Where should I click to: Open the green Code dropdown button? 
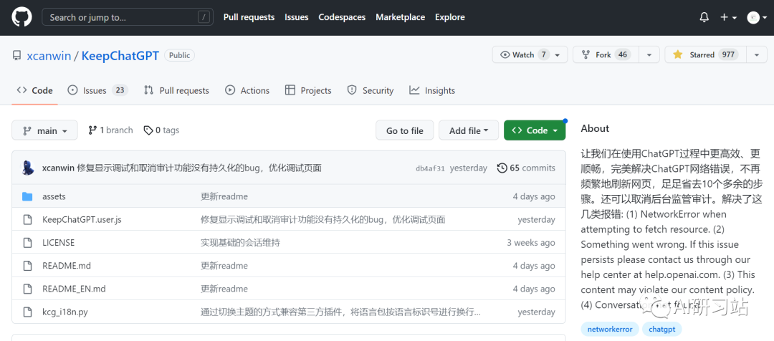point(535,131)
